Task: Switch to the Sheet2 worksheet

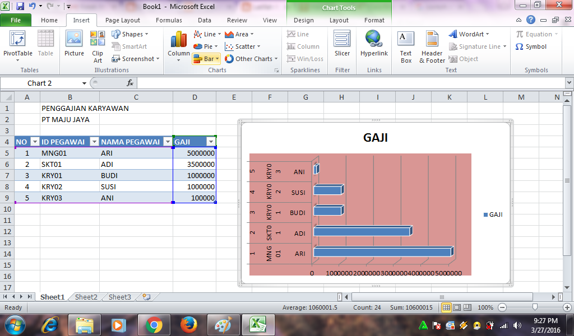Action: tap(85, 297)
